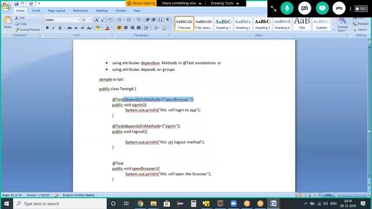
Task: Open line spacing dropdown
Action: click(x=147, y=28)
